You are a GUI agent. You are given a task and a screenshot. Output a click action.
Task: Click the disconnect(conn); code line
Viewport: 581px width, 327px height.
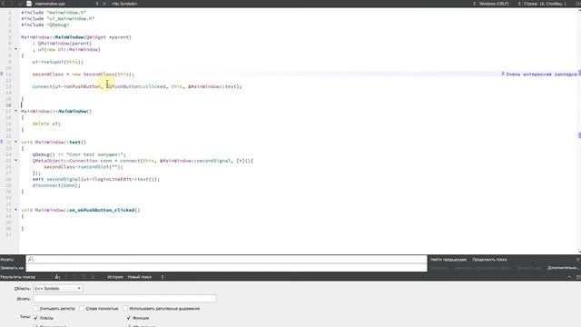[x=56, y=185]
